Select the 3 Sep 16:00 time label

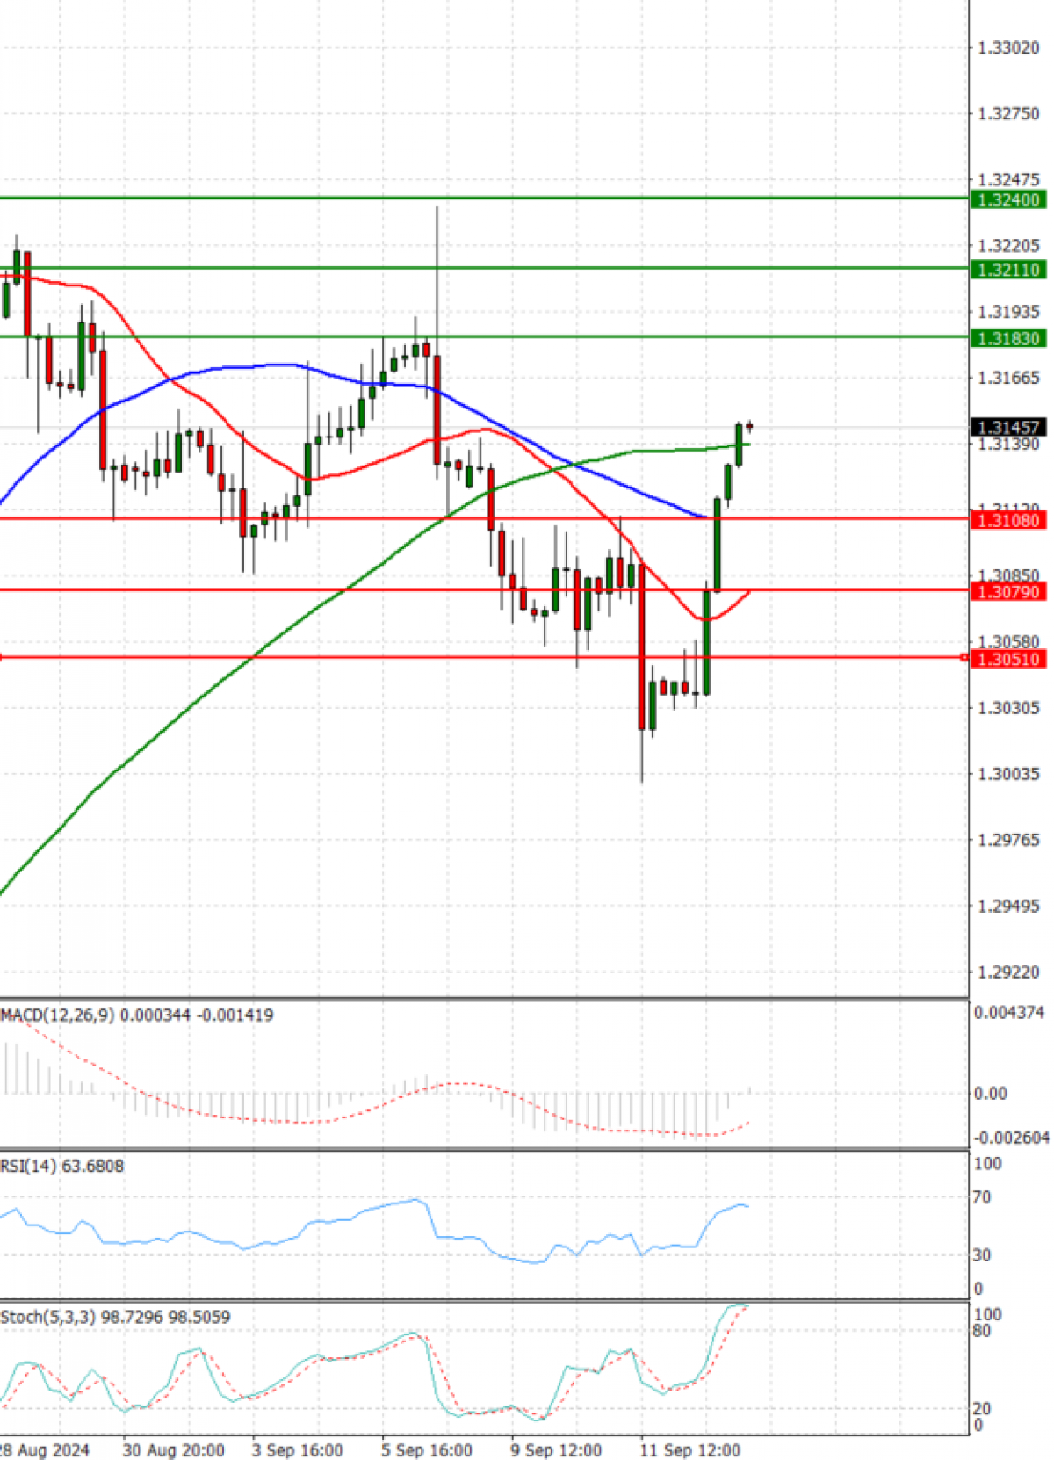[x=297, y=1449]
